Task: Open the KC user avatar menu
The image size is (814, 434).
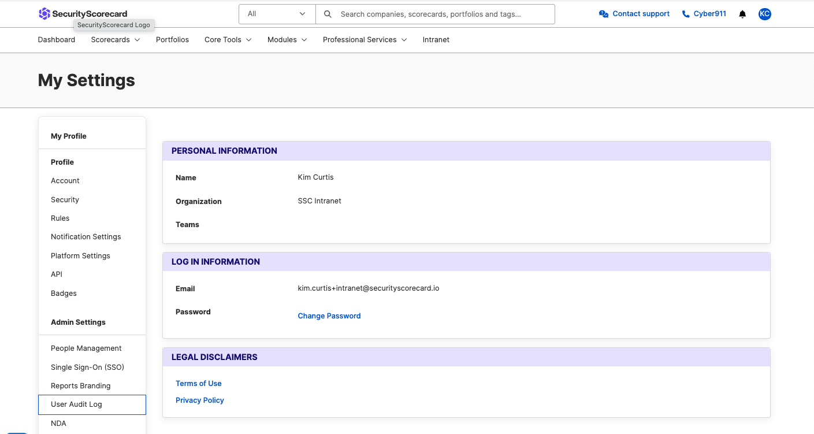Action: point(764,14)
